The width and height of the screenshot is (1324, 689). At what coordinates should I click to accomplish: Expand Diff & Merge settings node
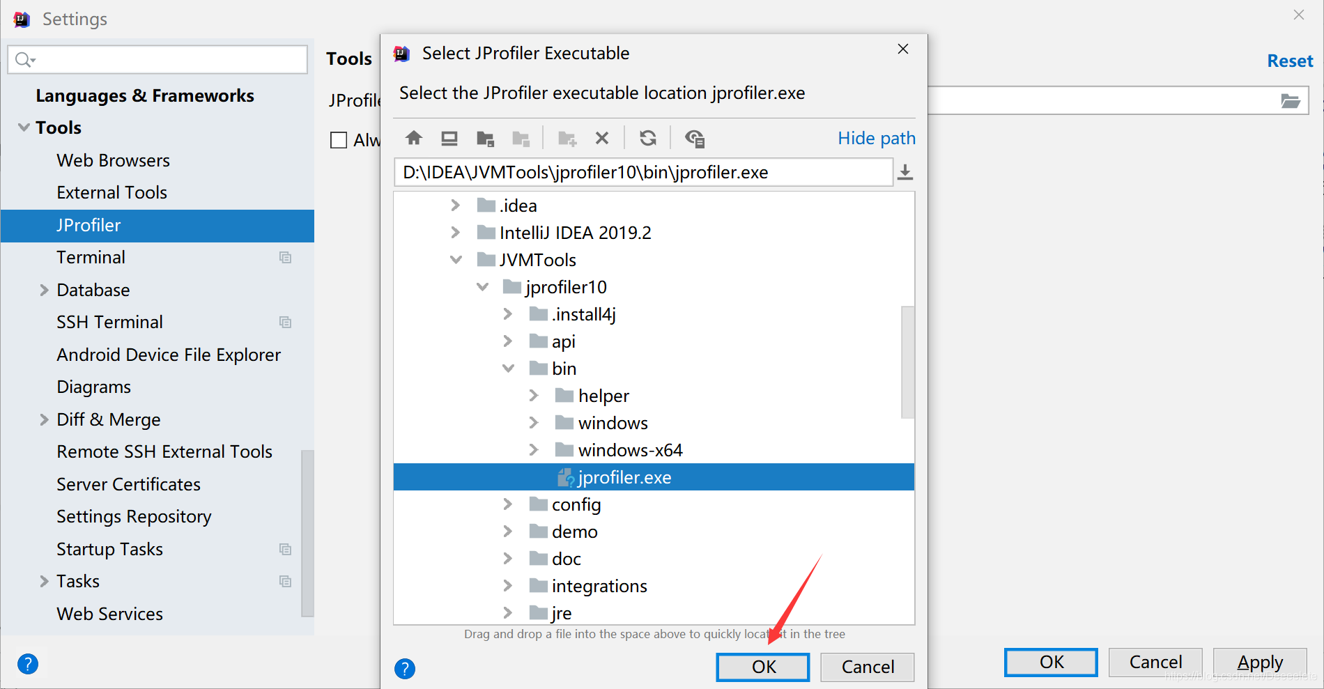[44, 419]
